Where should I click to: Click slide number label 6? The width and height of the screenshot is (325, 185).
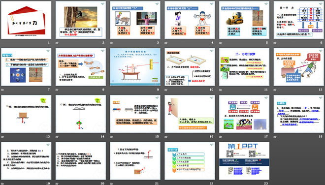[x=321, y=43]
